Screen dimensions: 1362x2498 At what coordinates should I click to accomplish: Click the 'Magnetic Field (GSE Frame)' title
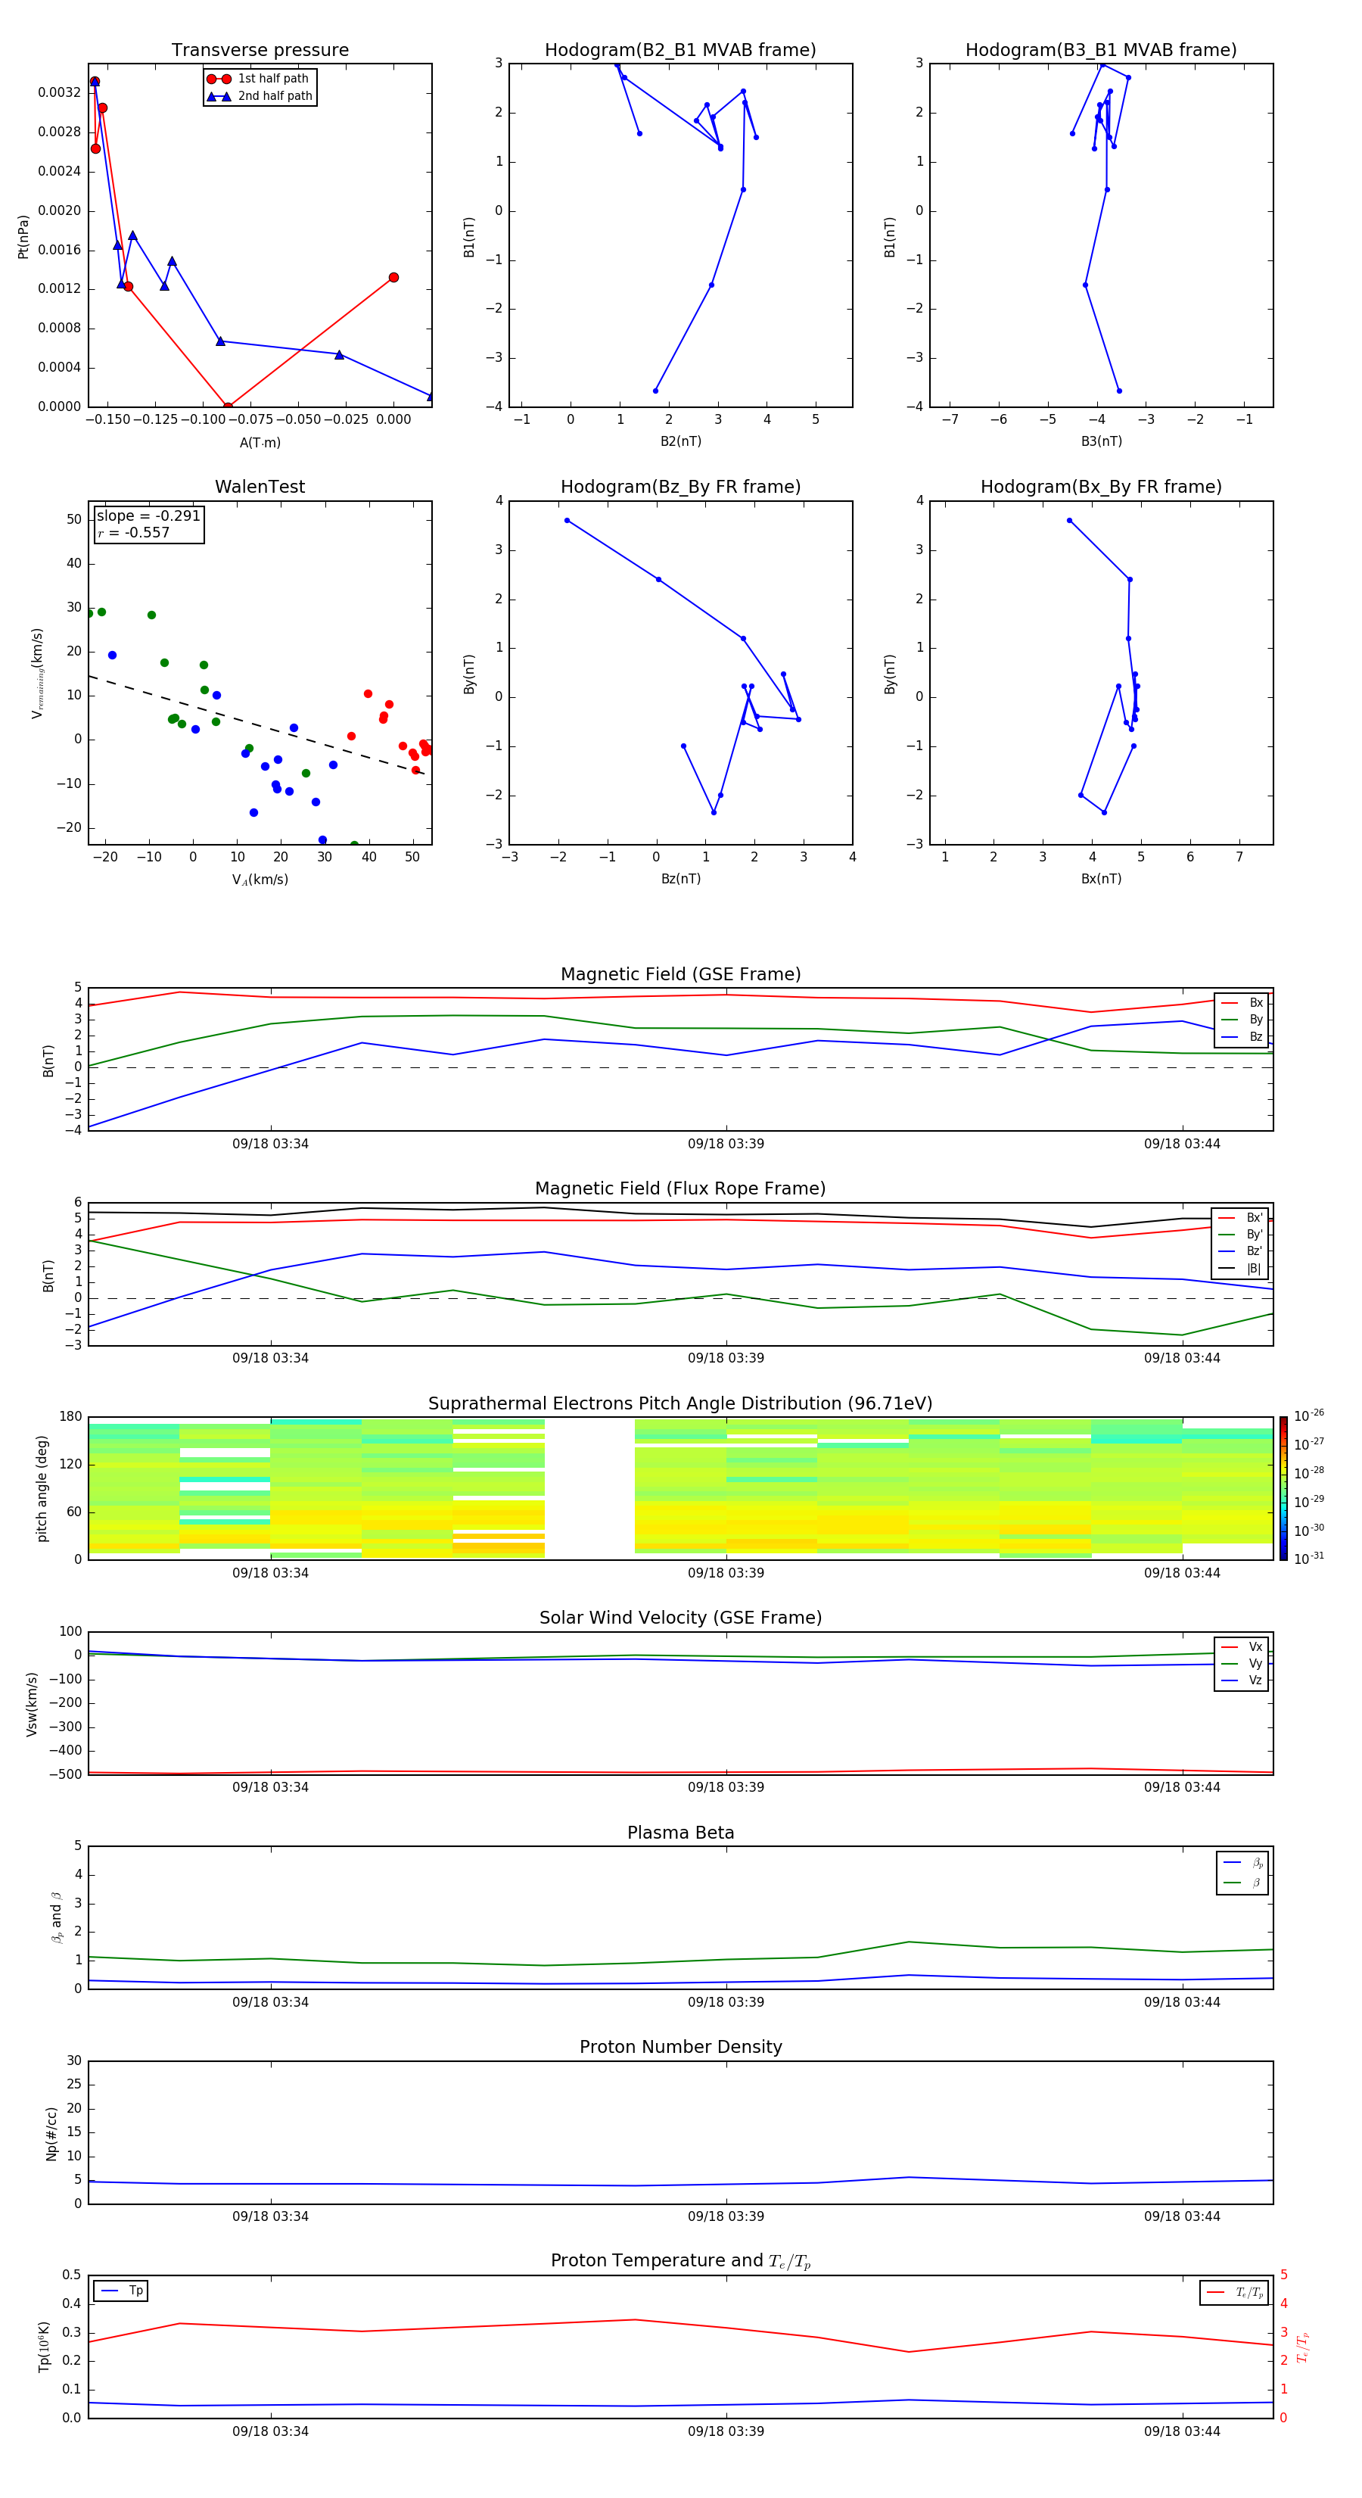click(680, 974)
